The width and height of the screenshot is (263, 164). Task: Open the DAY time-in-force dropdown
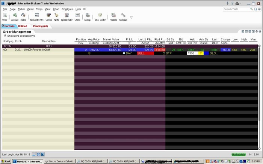129,53
